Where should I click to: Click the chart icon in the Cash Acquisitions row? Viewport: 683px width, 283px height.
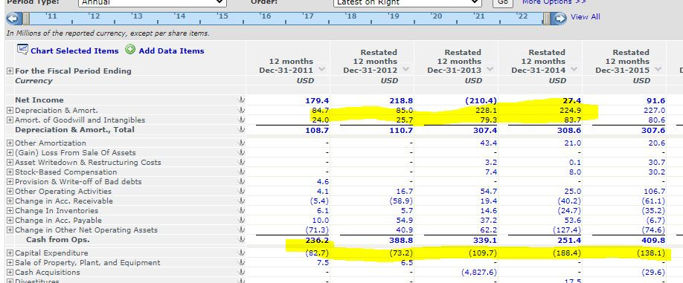pyautogui.click(x=240, y=272)
